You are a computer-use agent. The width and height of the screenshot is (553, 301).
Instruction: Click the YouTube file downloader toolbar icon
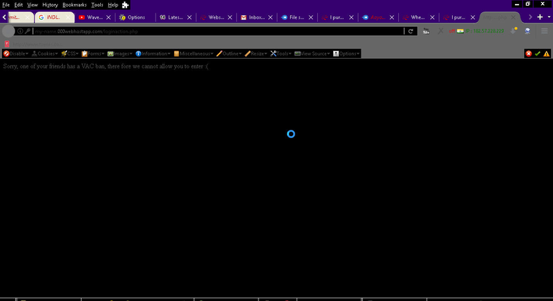point(426,31)
